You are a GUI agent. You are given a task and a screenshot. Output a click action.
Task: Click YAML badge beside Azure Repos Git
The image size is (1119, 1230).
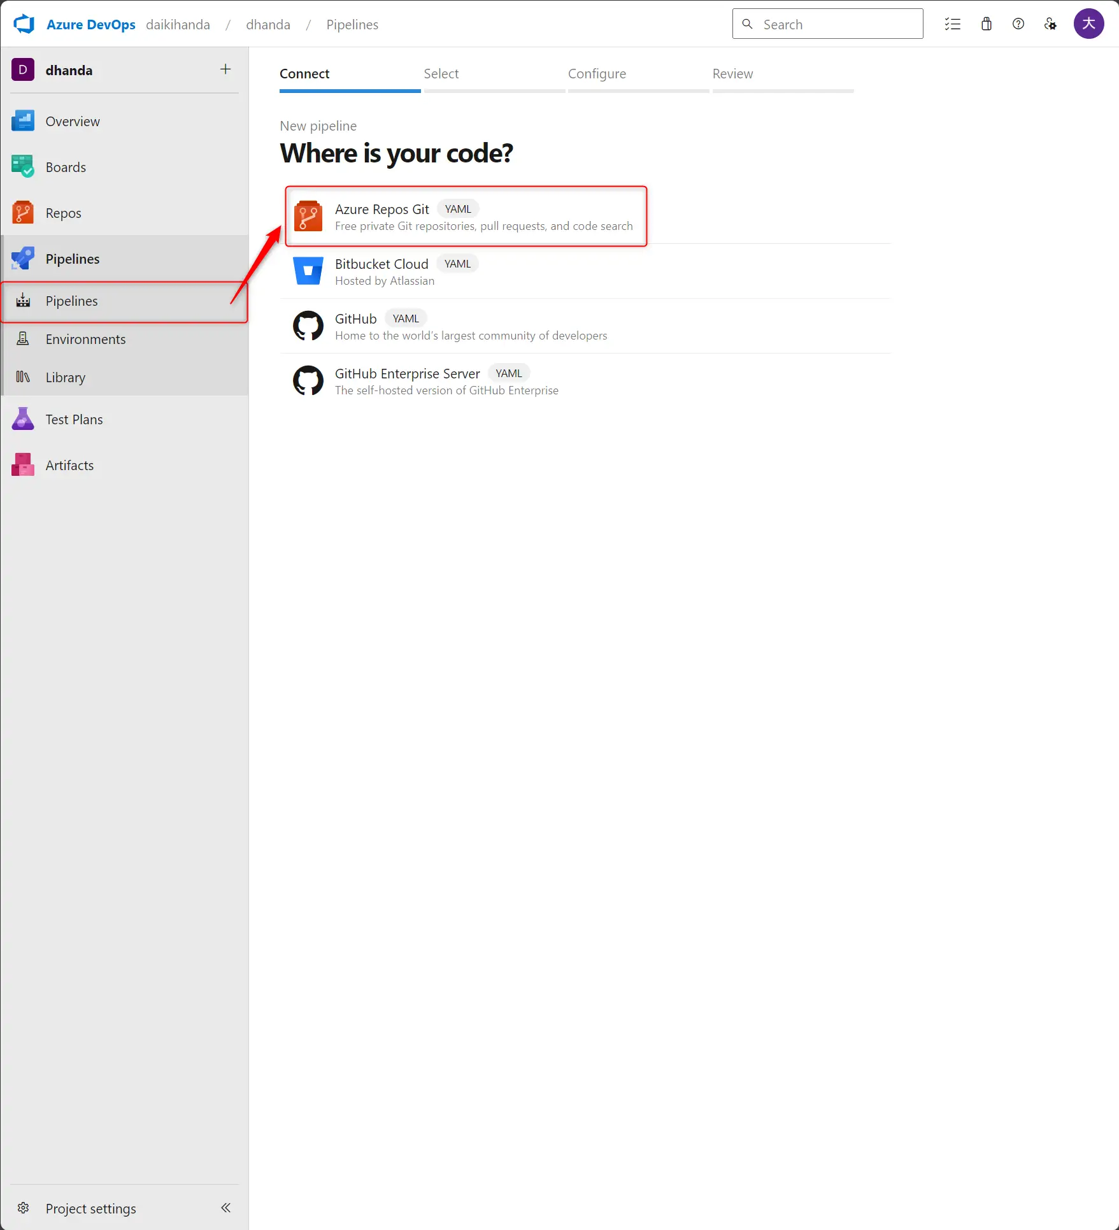(458, 209)
